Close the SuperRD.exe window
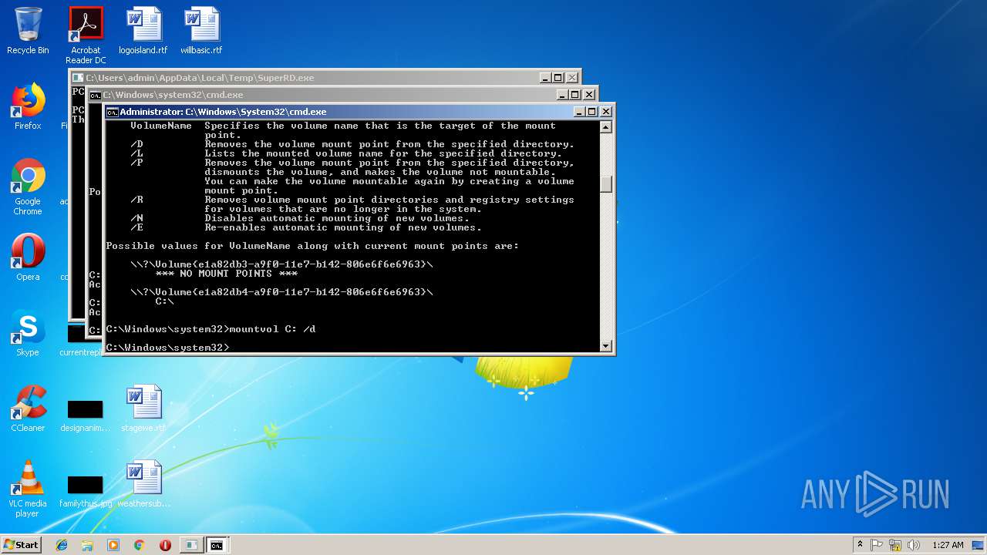 tap(571, 78)
